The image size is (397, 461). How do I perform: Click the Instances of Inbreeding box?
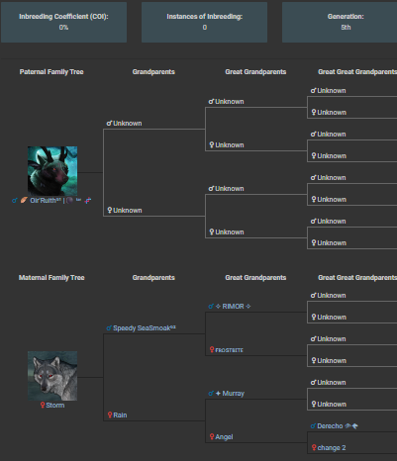(204, 22)
